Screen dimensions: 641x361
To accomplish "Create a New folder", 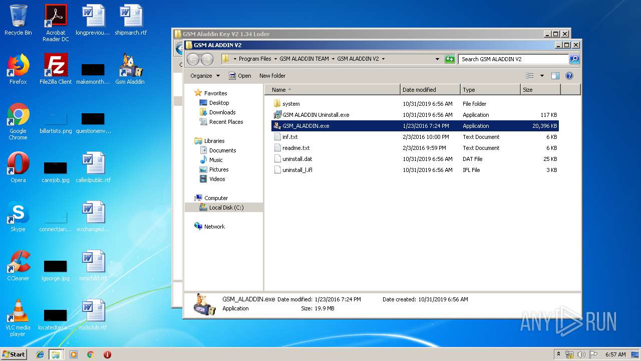I will (272, 76).
